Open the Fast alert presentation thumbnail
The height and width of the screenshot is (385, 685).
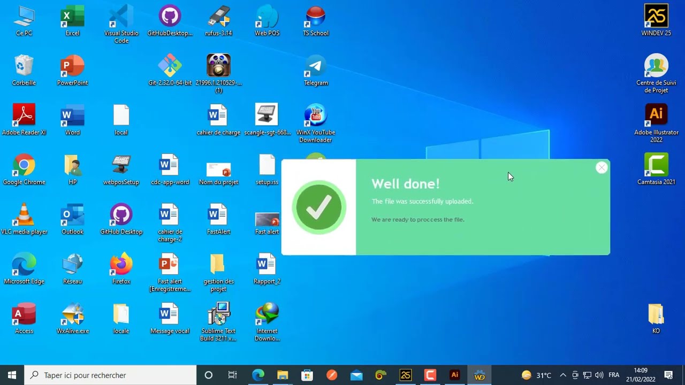click(267, 224)
